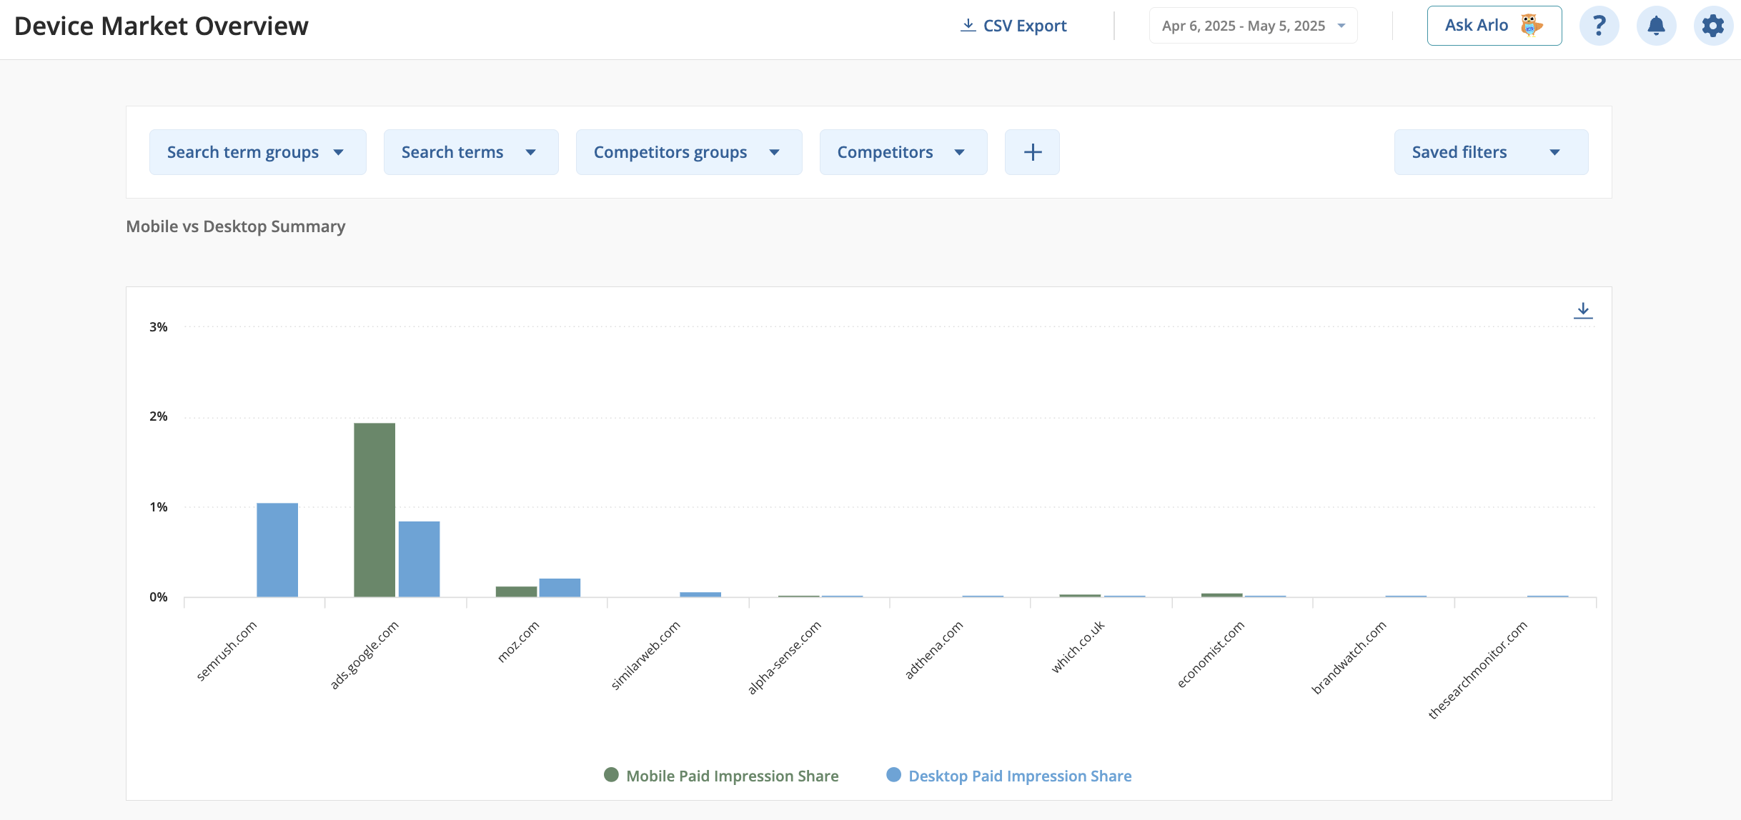Click the ads.google.com axis label
The height and width of the screenshot is (820, 1741).
(364, 655)
